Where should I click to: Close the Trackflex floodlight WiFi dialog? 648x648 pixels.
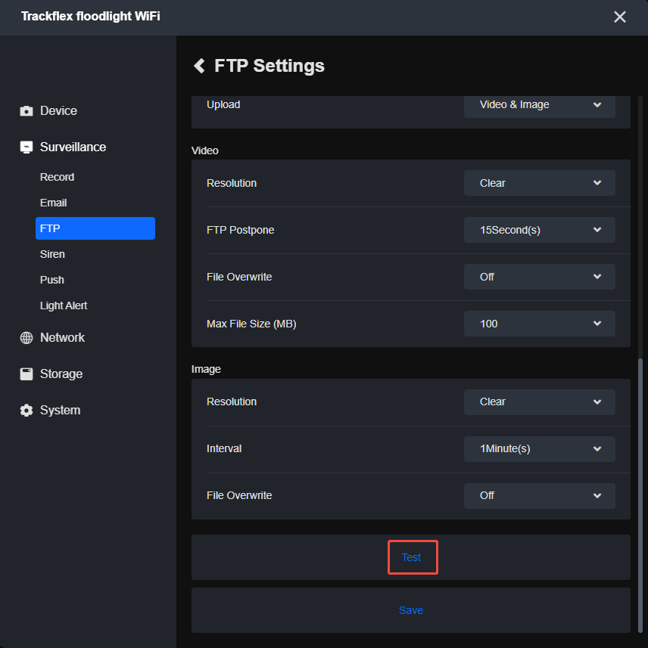click(x=619, y=17)
